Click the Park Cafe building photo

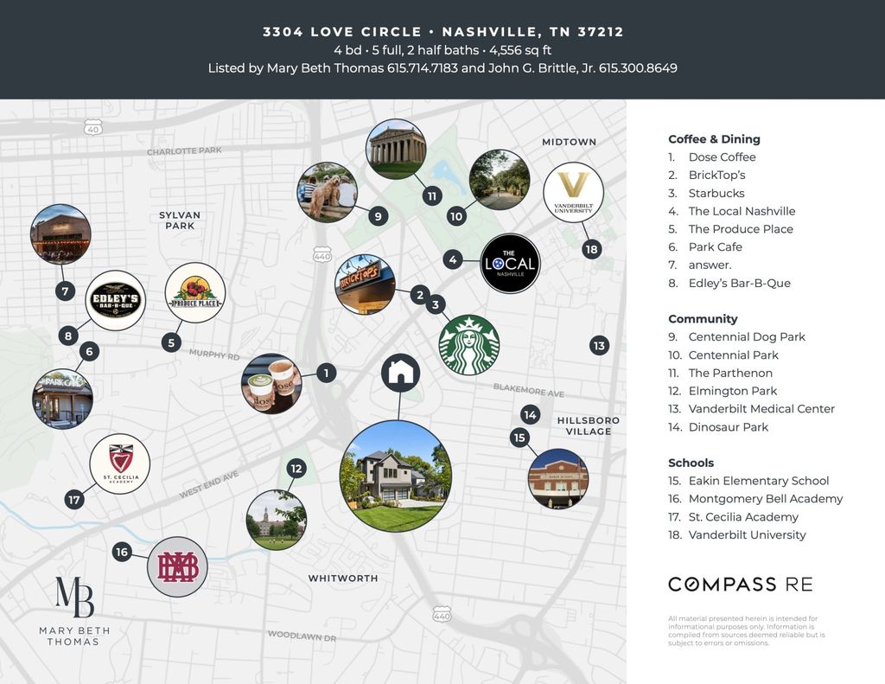coord(62,399)
